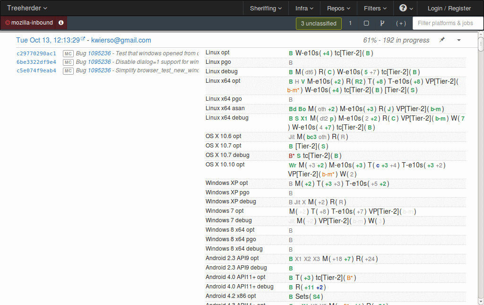
Task: Select X2 job in Android 2.3 API9 opt
Action: click(307, 259)
